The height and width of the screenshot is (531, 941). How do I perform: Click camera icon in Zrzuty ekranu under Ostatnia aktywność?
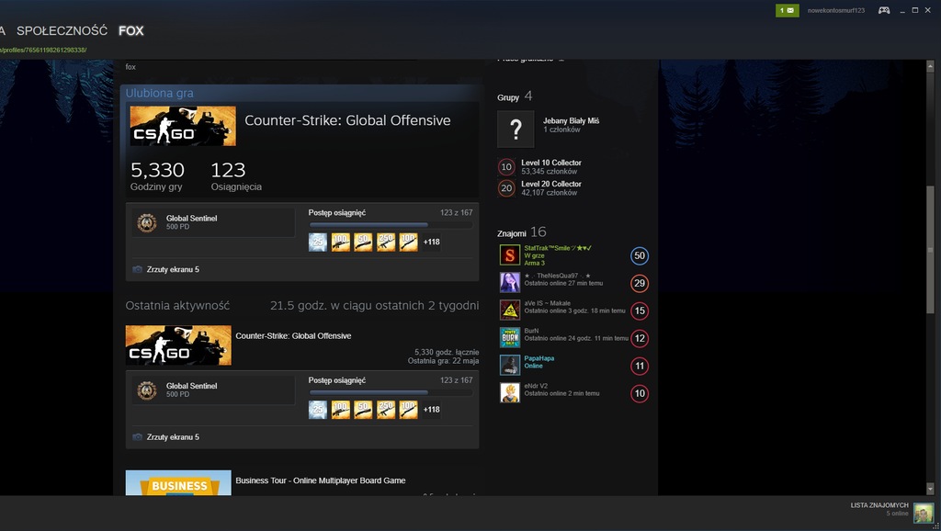(x=138, y=436)
